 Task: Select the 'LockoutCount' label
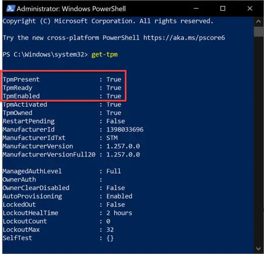[x=25, y=221]
